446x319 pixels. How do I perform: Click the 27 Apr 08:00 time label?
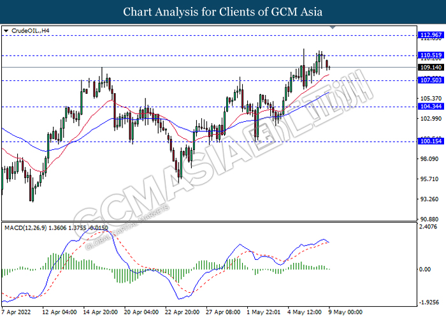point(223,312)
